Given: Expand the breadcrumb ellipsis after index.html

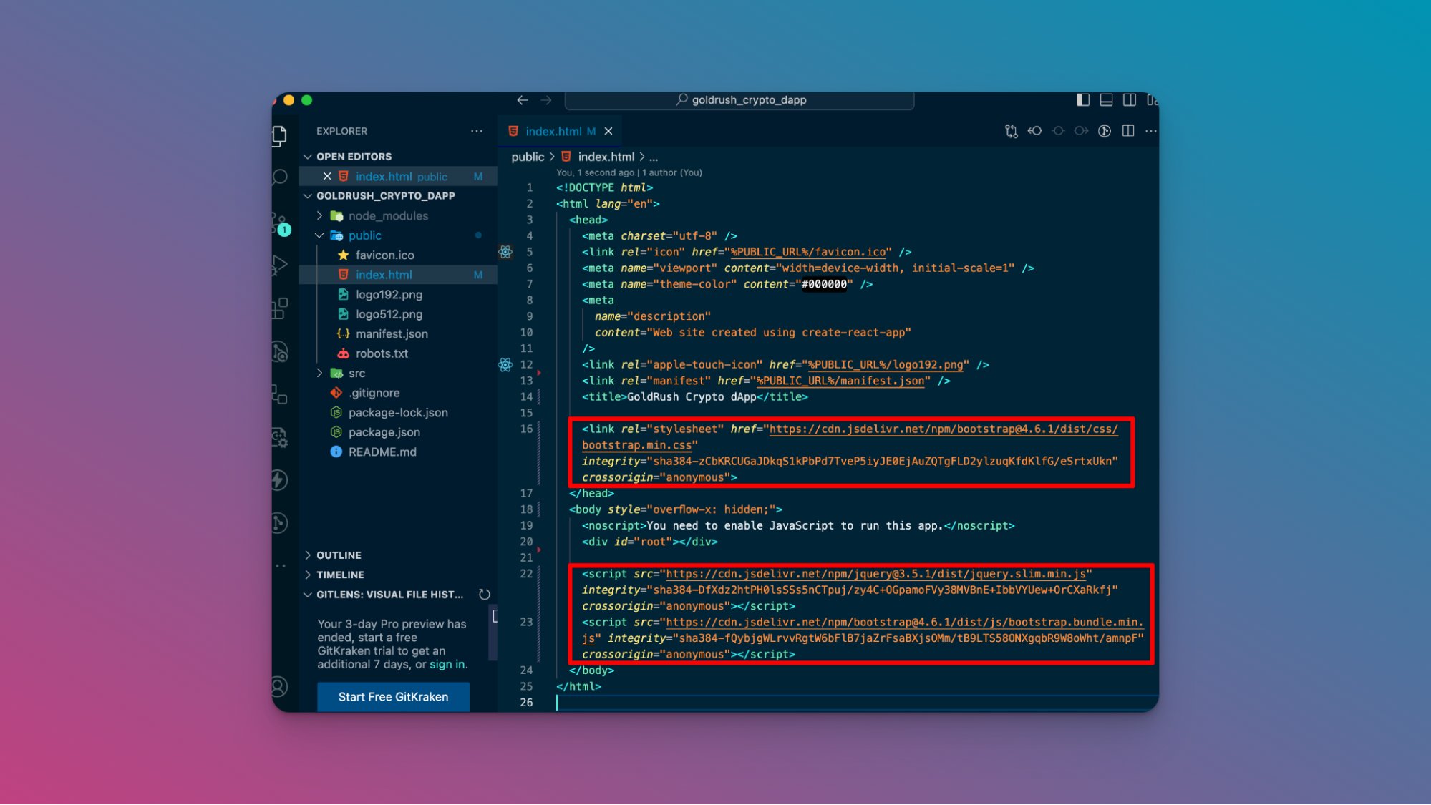Looking at the screenshot, I should point(654,157).
